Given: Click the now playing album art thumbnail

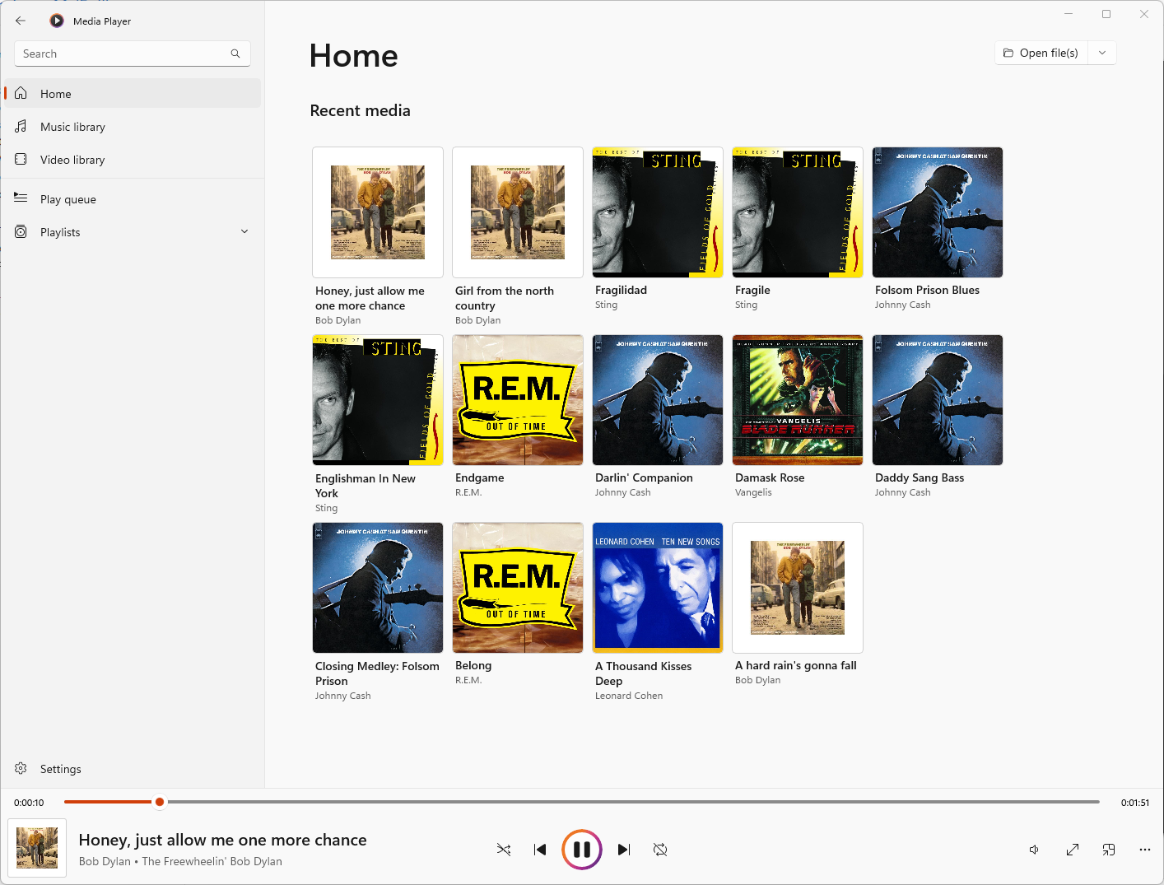Looking at the screenshot, I should click(x=37, y=848).
